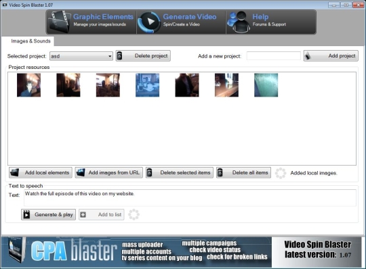Maximize the Video Spin Blaster window
Image resolution: width=366 pixels, height=269 pixels.
(x=346, y=5)
